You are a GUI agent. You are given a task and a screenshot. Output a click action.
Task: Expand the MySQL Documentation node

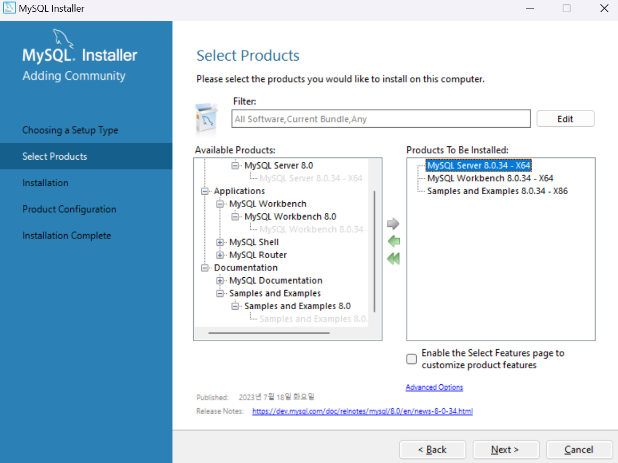point(220,280)
